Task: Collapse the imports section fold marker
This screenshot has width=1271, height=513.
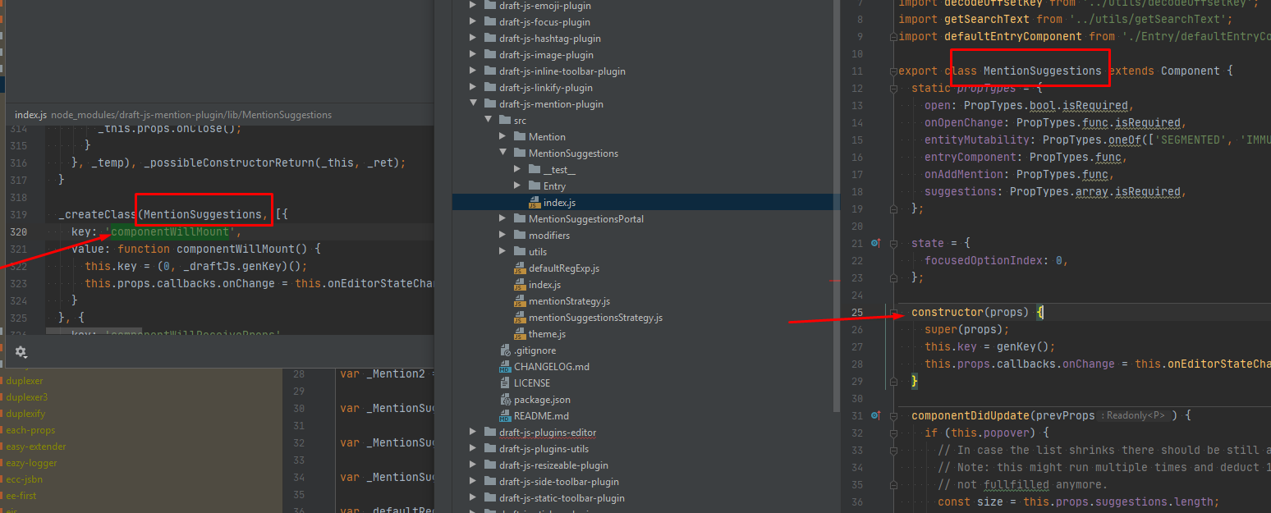Action: 892,36
